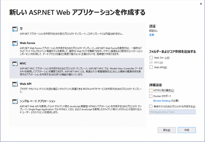205x142 pixels.
Task: Click the 戻る button
Action: [167, 130]
